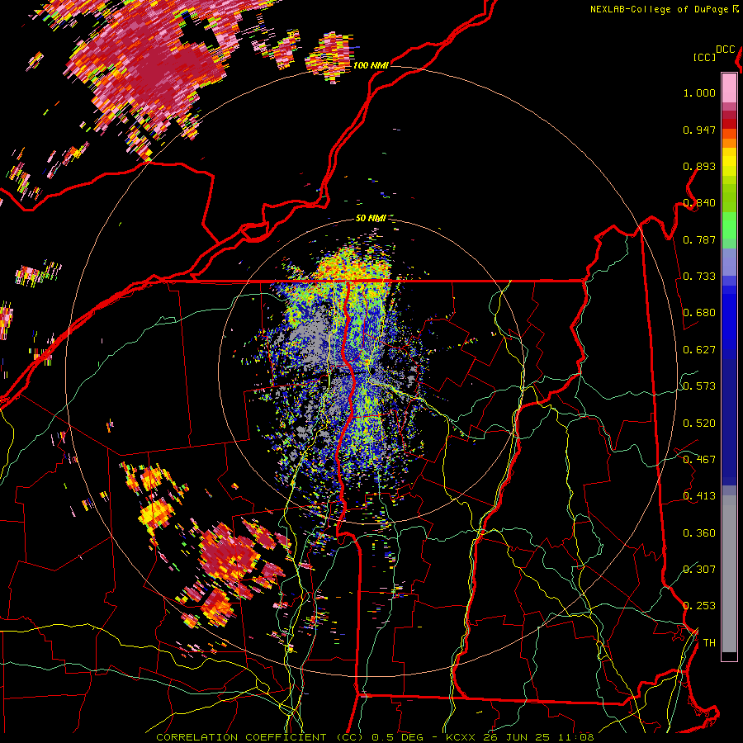The width and height of the screenshot is (743, 743).
Task: Click the 100 NMI range ring label
Action: tap(371, 65)
